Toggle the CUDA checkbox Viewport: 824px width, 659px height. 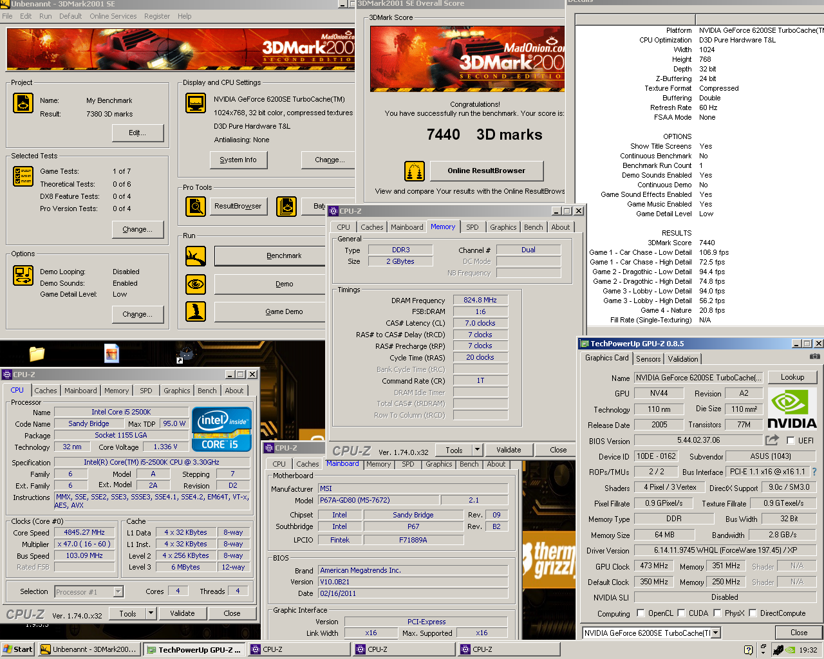coord(681,613)
